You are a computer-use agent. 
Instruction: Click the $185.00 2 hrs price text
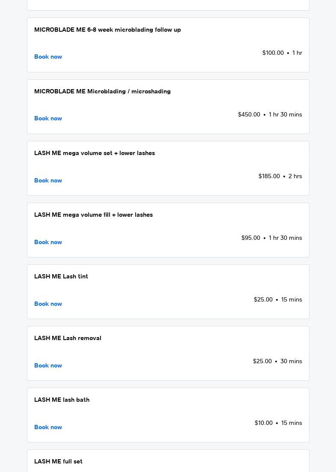(x=280, y=176)
